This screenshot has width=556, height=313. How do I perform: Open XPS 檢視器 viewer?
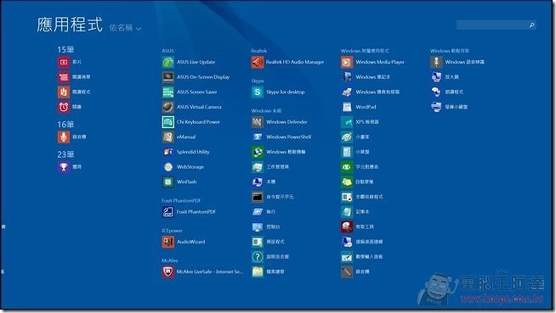click(360, 121)
